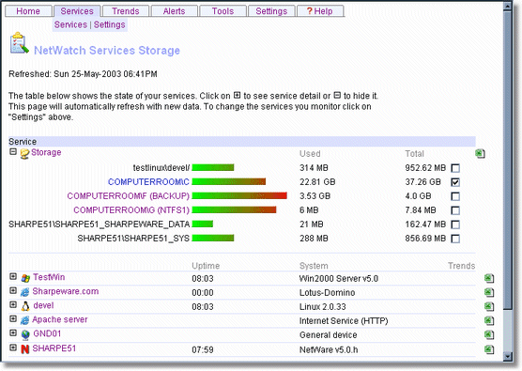Click the 'Linux 2.0.33' system text
The width and height of the screenshot is (522, 371).
coord(323,307)
